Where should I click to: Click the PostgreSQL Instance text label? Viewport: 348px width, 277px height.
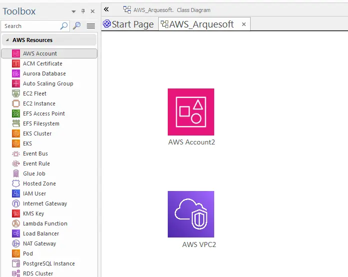coord(49,263)
